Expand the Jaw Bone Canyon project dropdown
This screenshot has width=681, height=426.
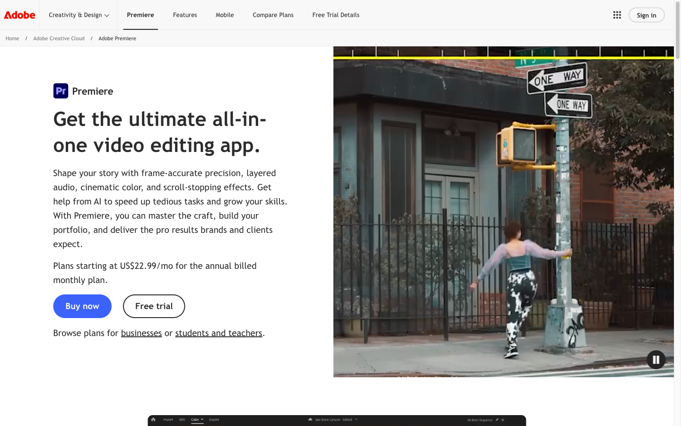click(x=356, y=419)
